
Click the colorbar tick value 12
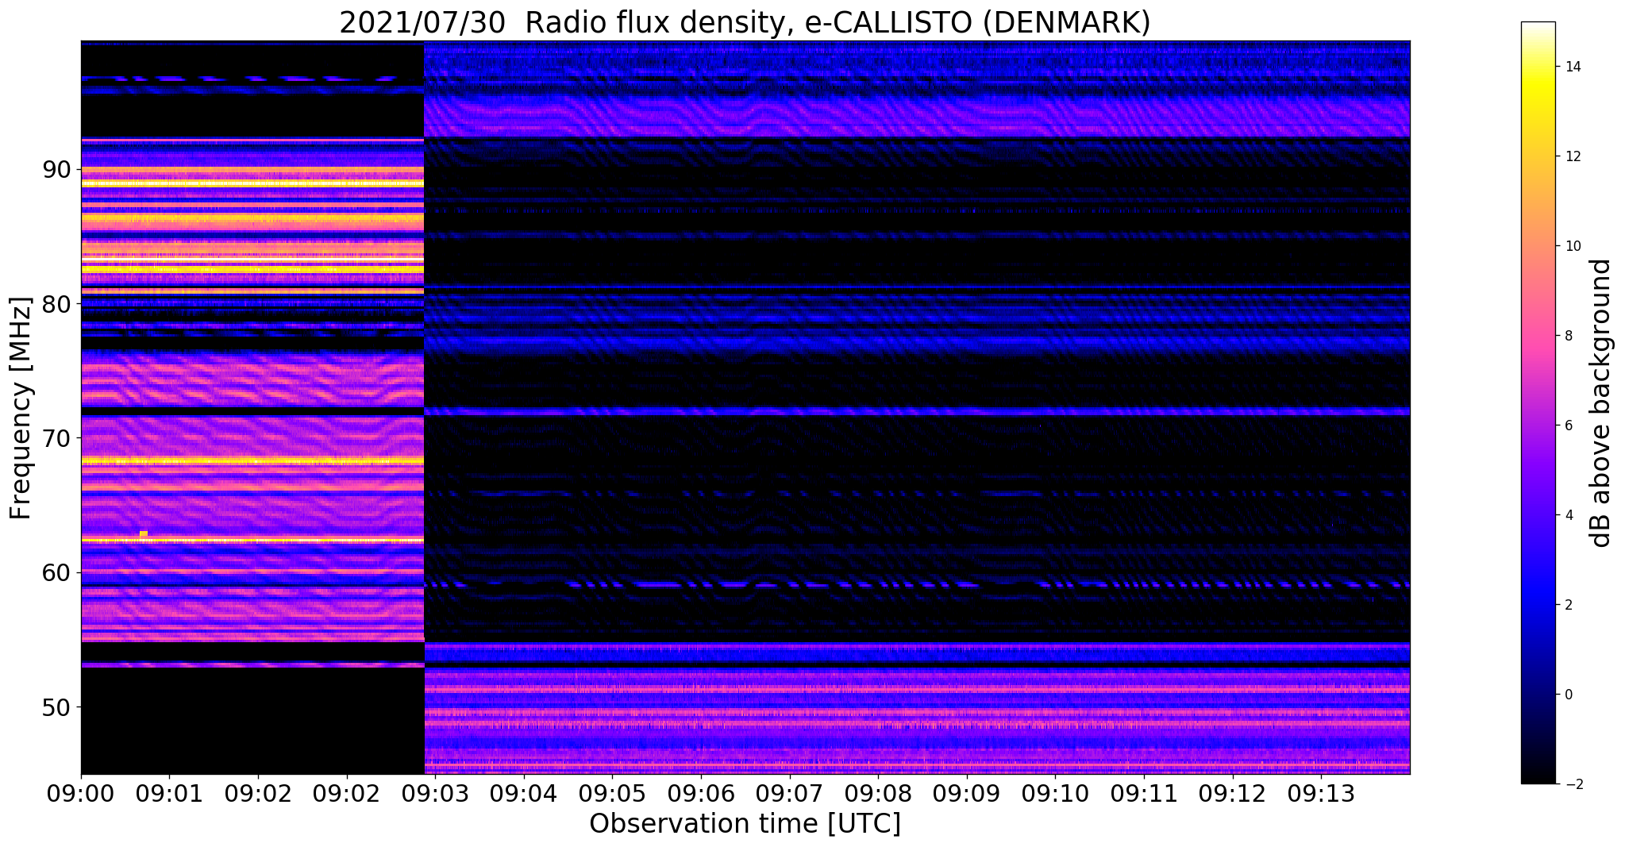[1572, 156]
